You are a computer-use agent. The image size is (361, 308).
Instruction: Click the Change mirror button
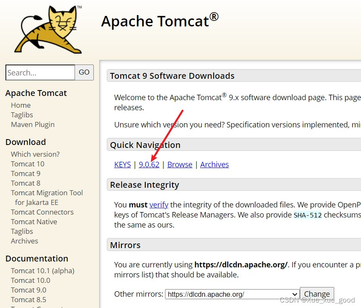point(317,294)
